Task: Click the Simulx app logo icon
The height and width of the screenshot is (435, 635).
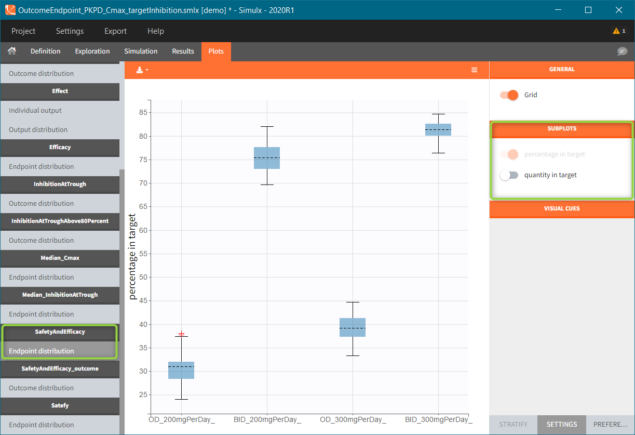Action: click(10, 10)
